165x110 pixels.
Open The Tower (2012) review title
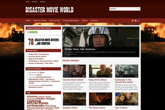(x=97, y=108)
